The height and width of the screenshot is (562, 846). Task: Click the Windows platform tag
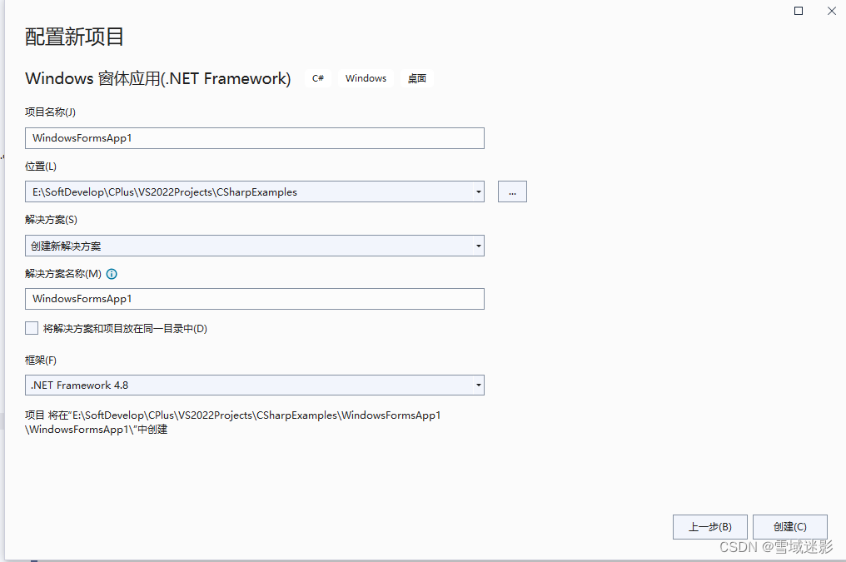pyautogui.click(x=366, y=77)
